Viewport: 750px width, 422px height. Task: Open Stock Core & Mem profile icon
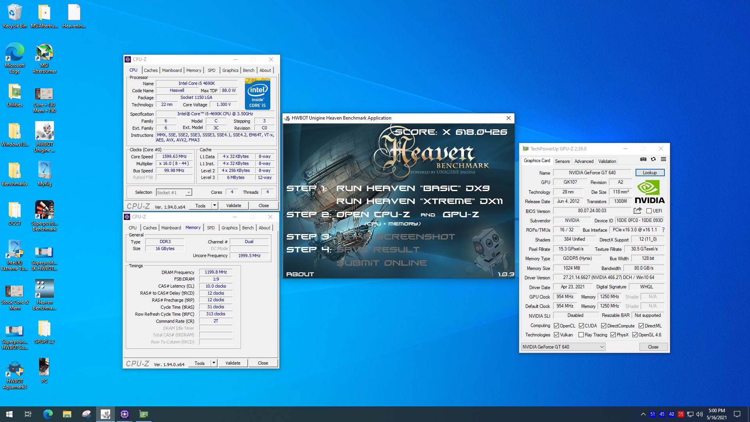(15, 297)
